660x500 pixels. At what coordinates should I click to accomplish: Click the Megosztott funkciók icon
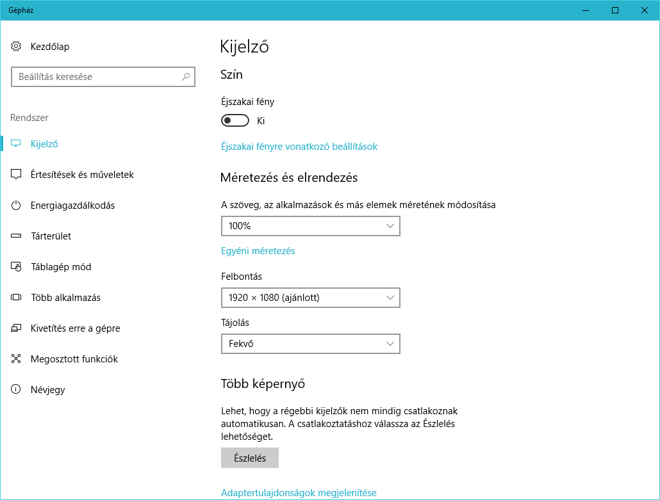pyautogui.click(x=16, y=359)
